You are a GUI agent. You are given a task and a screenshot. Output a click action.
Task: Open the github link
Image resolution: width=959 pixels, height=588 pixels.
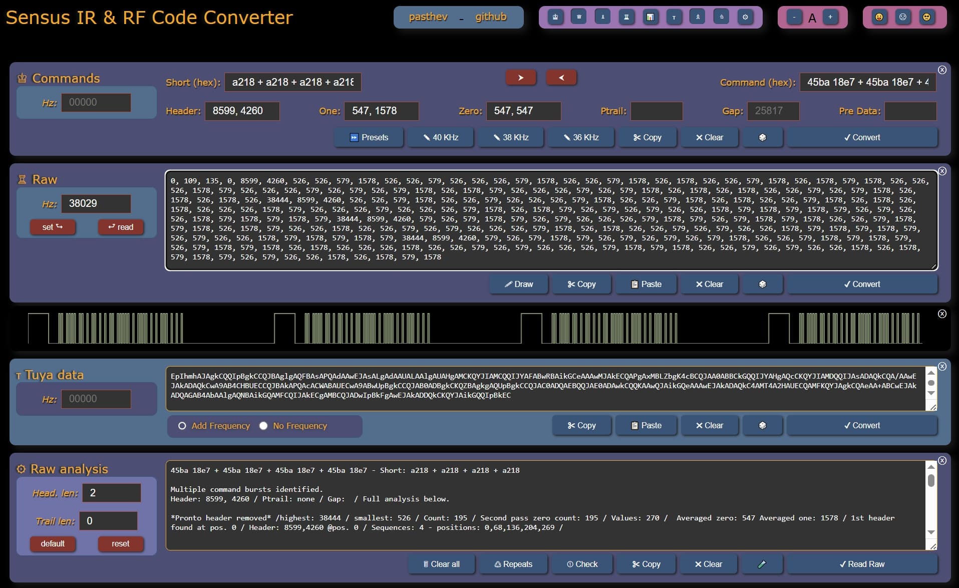pos(491,17)
